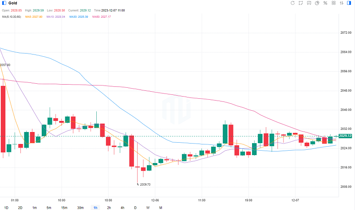Click the pie chart icon
The height and width of the screenshot is (210, 355).
(x=317, y=3)
